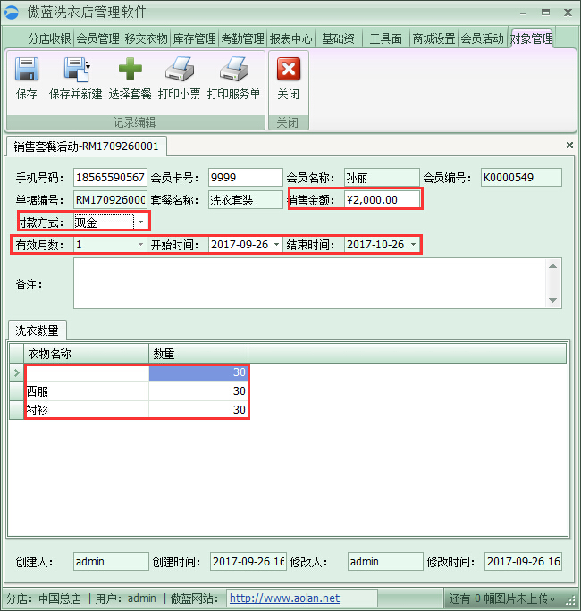Click the 会员卡号 field showing 9999
This screenshot has width=581, height=611.
pyautogui.click(x=245, y=178)
